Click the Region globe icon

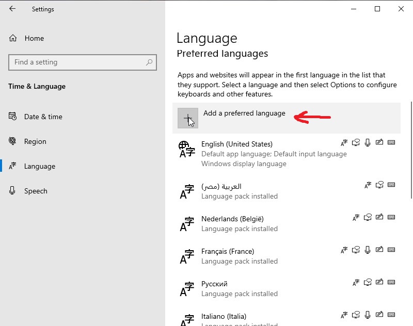click(x=12, y=141)
